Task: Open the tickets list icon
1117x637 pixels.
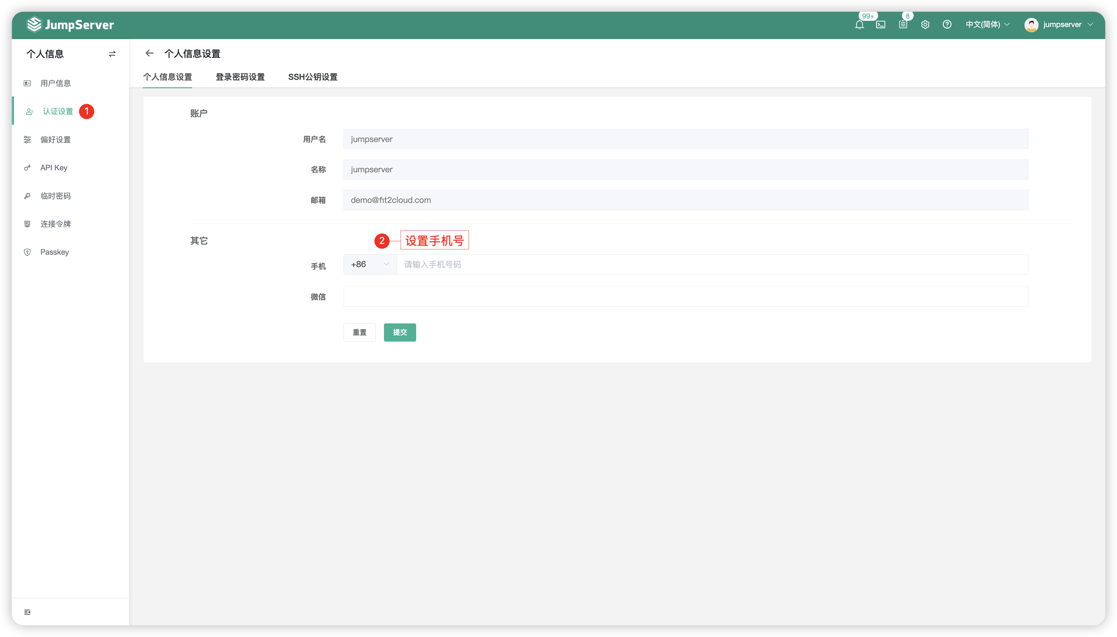Action: 903,24
